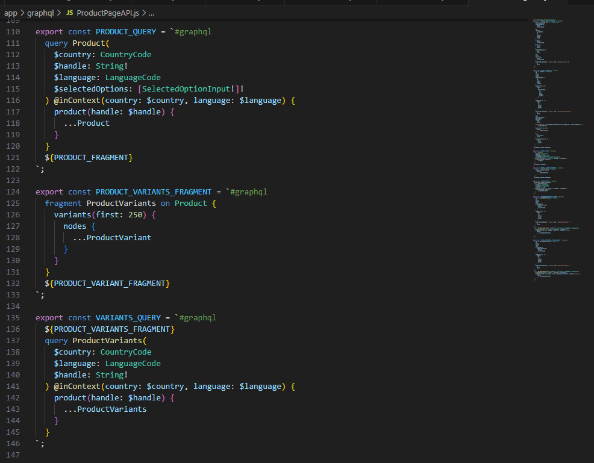The width and height of the screenshot is (594, 463).
Task: Click line number 147 in the gutter
Action: click(13, 455)
